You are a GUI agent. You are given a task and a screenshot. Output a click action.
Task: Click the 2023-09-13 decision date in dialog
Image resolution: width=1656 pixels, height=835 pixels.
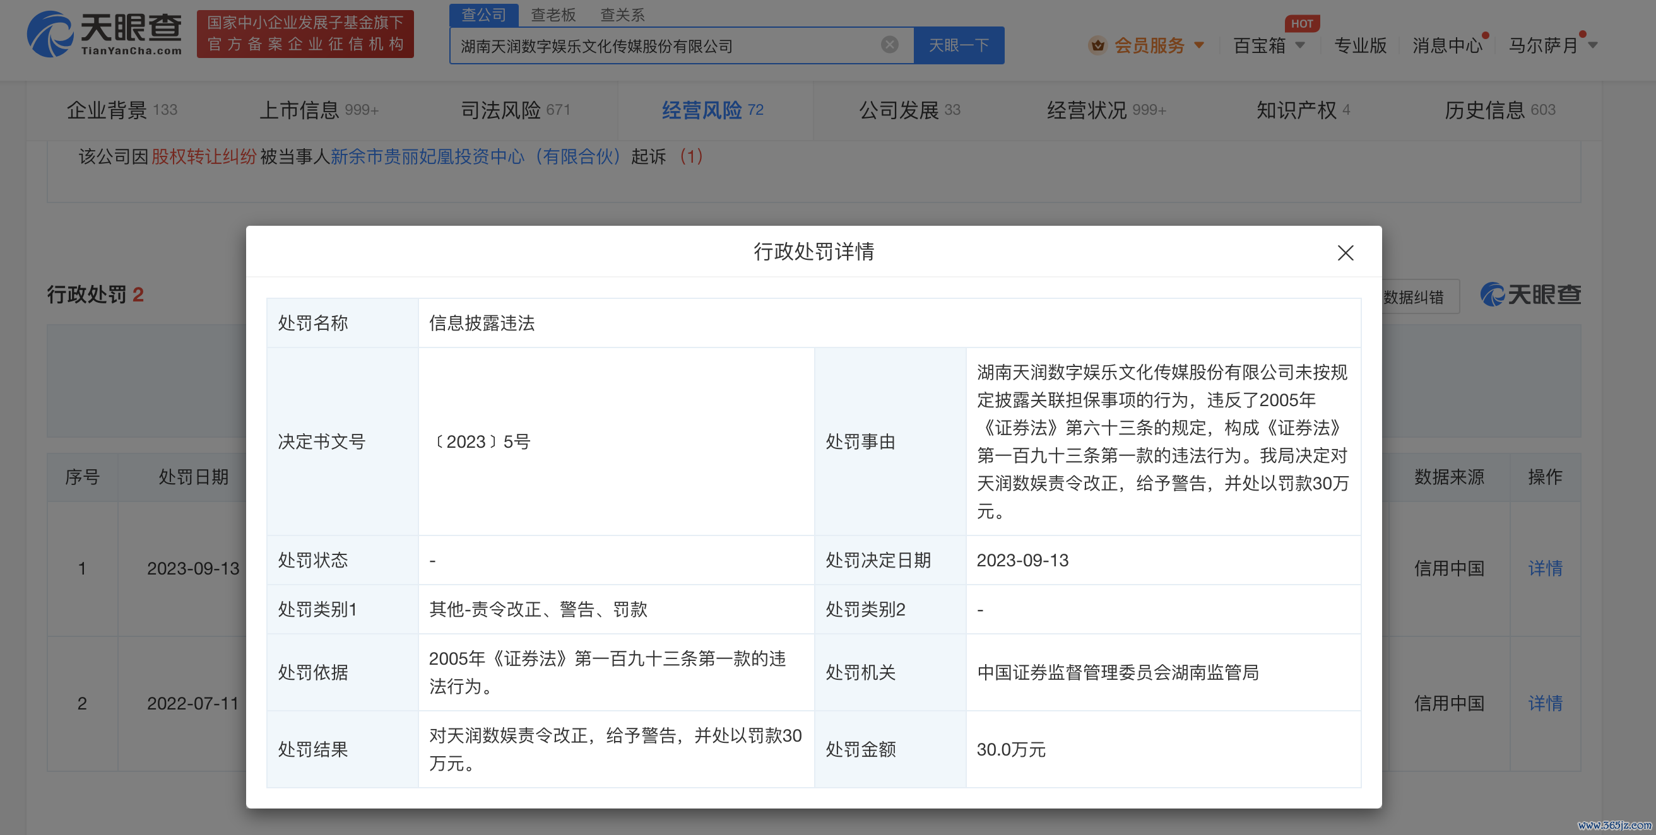(x=1023, y=560)
